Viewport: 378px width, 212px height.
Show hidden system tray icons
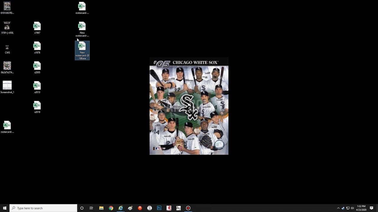point(338,208)
